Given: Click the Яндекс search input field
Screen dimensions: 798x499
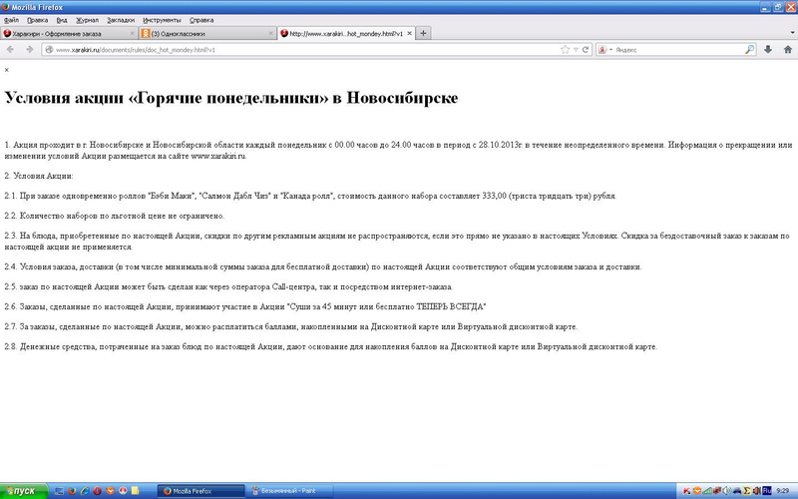Looking at the screenshot, I should (678, 49).
